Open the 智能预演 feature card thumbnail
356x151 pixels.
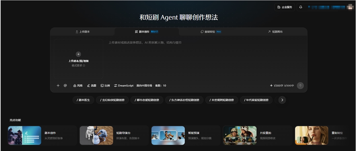pyautogui.click(x=168, y=136)
